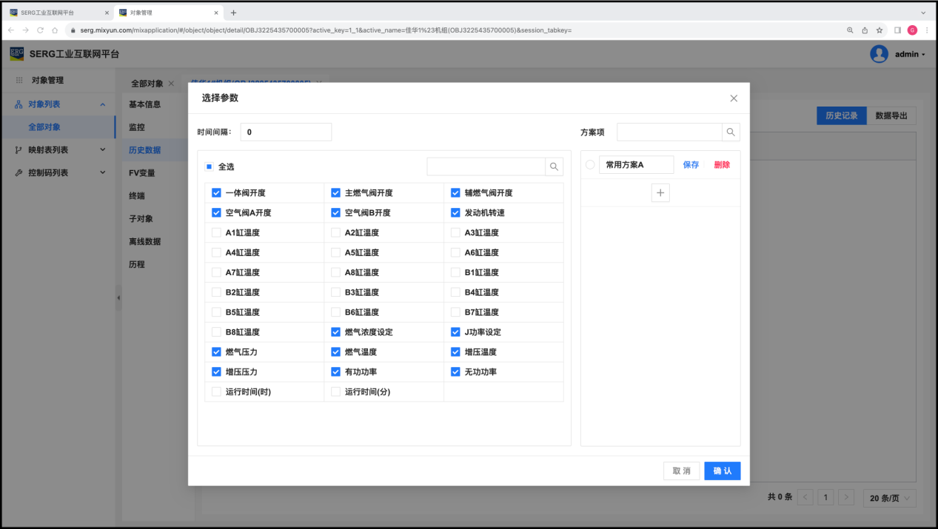Open the 20条/页 page size dropdown
This screenshot has height=529, width=938.
[x=889, y=498]
